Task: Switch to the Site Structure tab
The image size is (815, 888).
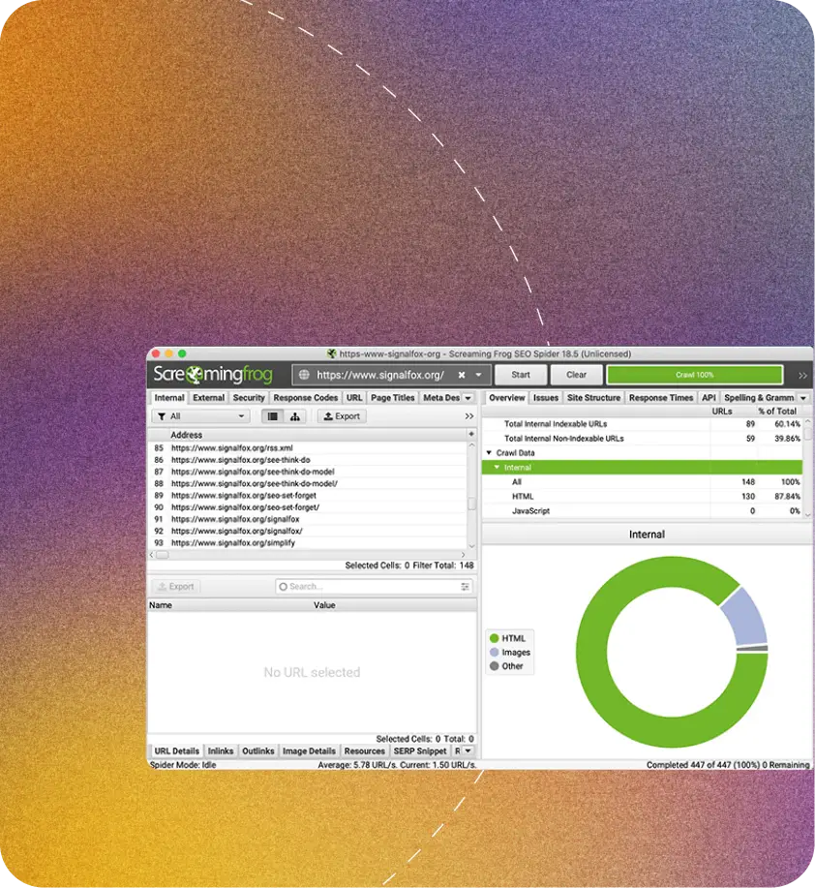Action: click(x=593, y=398)
